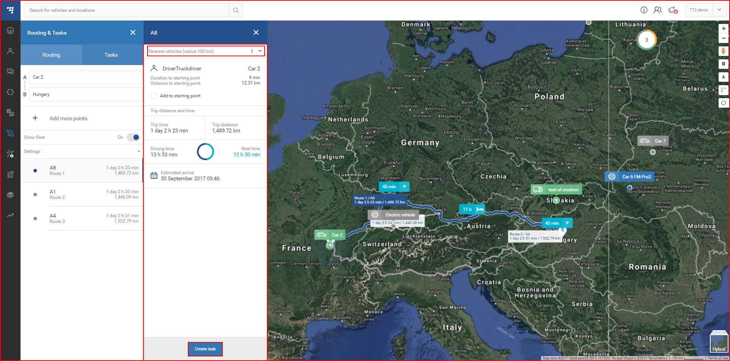Open the trend chart sidebar icon

(x=10, y=215)
